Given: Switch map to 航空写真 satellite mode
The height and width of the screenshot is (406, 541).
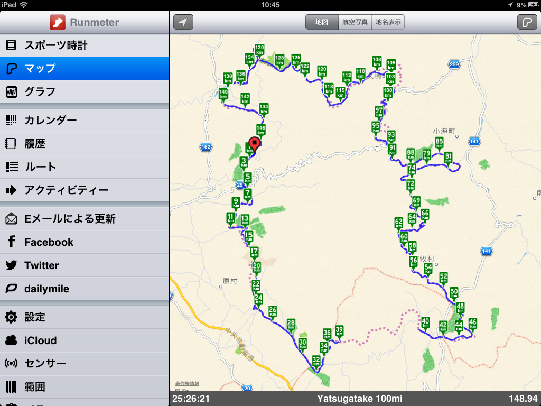Looking at the screenshot, I should coord(355,22).
